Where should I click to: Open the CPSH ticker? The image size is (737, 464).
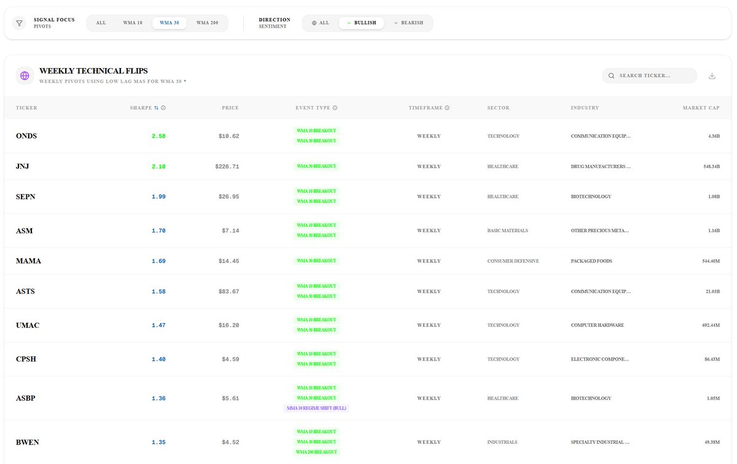[26, 359]
